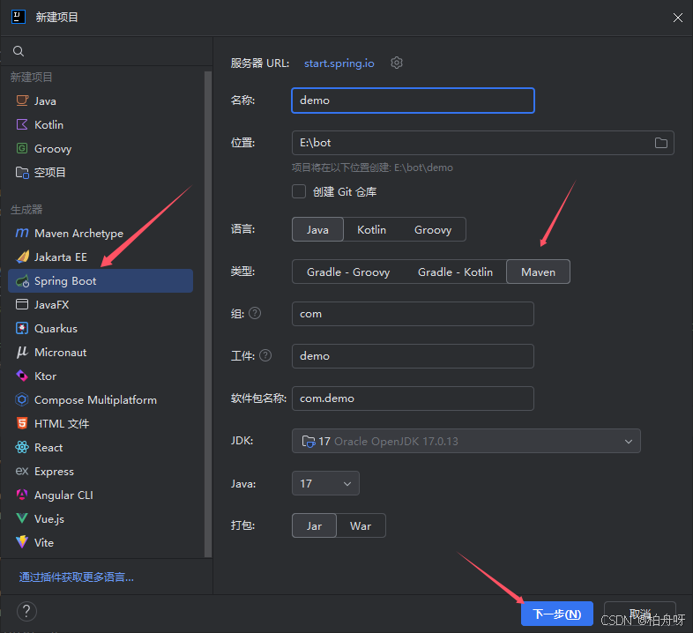The height and width of the screenshot is (633, 693).
Task: Enable the 创建 Git 仓库 checkbox
Action: click(x=299, y=191)
